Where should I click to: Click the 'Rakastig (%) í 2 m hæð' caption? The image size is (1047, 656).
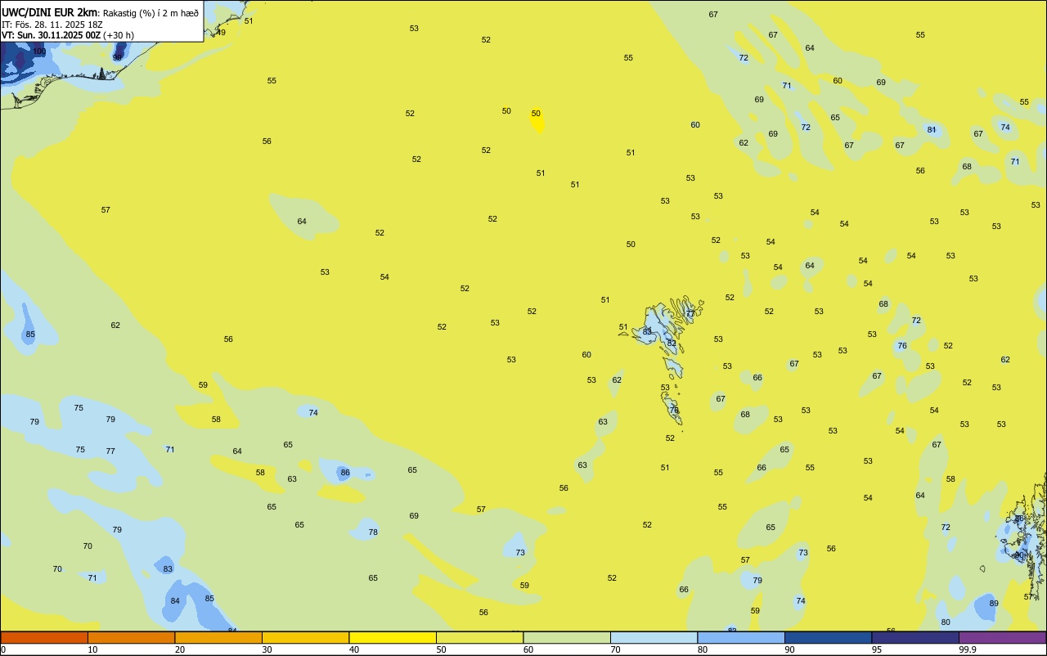click(151, 13)
